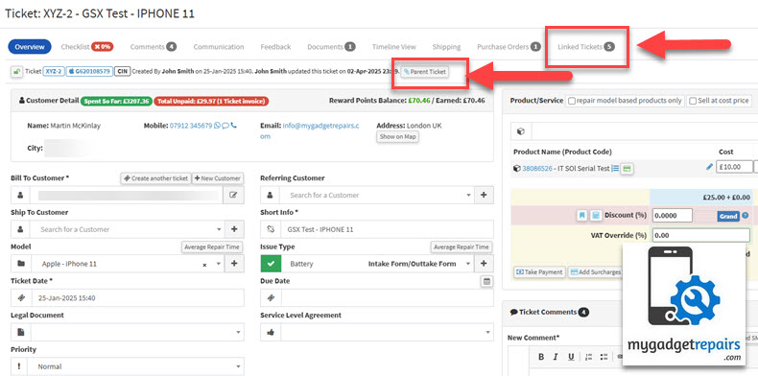Click the Parent Ticket button

tap(424, 72)
